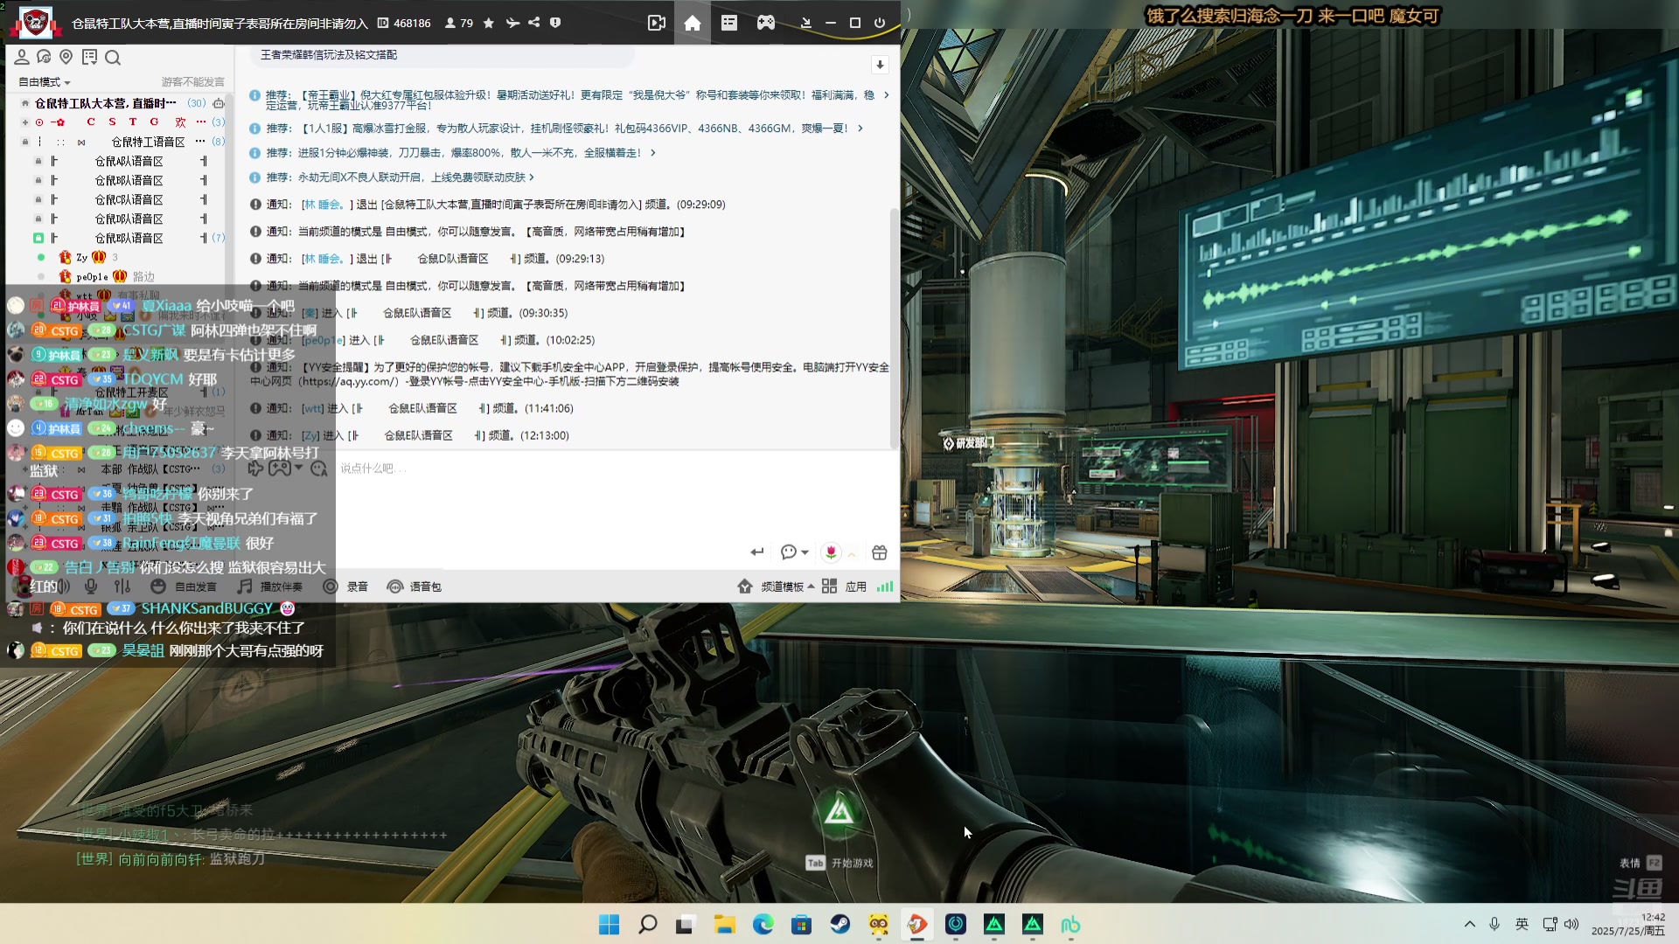
Task: Check the green network signal indicator
Action: pos(885,587)
